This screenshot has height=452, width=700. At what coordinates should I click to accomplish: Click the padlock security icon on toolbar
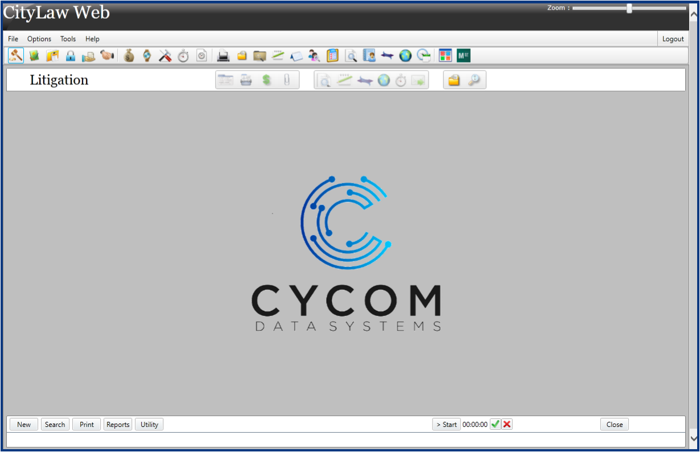71,55
